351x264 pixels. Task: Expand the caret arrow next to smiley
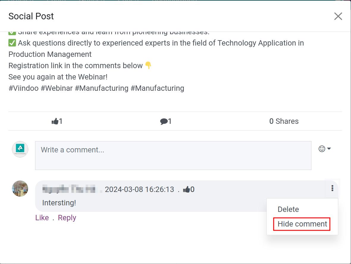pyautogui.click(x=329, y=149)
